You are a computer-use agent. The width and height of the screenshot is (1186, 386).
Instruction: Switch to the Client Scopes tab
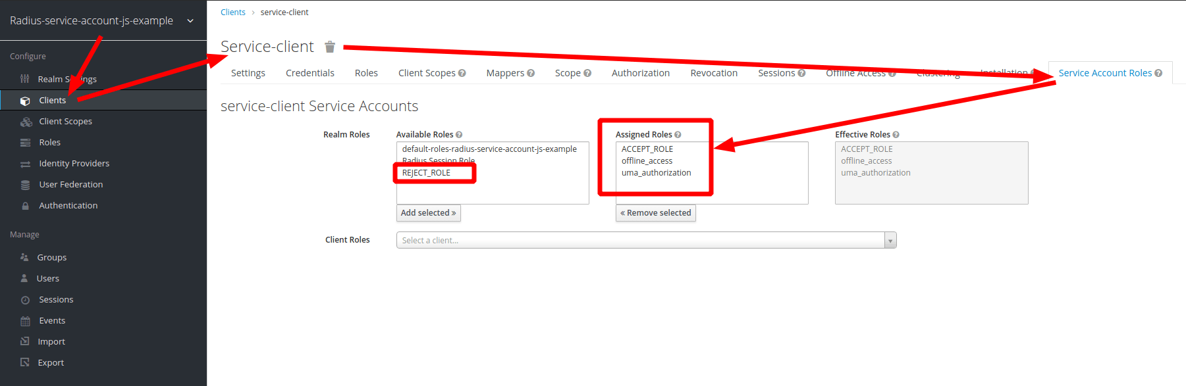(427, 73)
